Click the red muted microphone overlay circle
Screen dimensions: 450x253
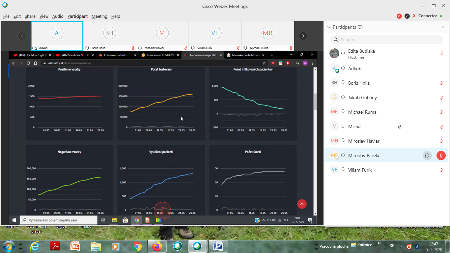[162, 210]
